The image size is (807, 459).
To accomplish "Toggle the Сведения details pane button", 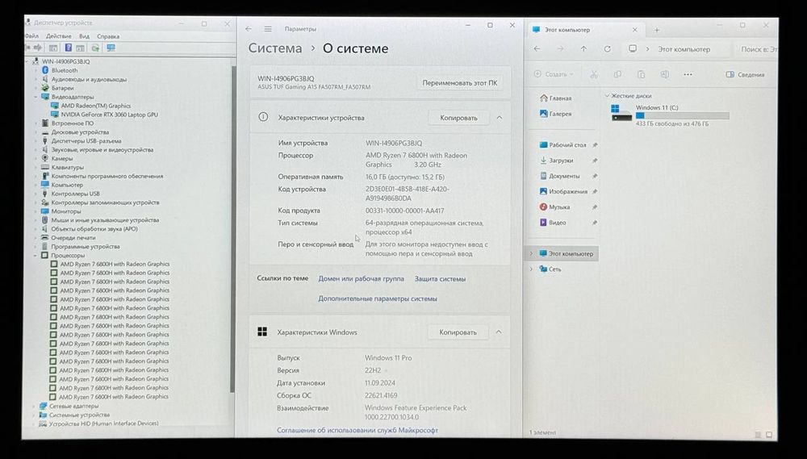I will (745, 74).
